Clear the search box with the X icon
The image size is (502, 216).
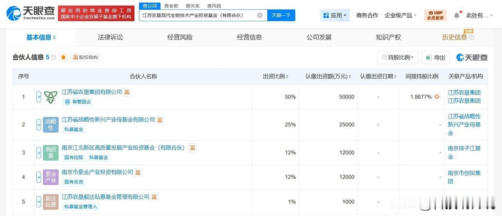(x=260, y=15)
